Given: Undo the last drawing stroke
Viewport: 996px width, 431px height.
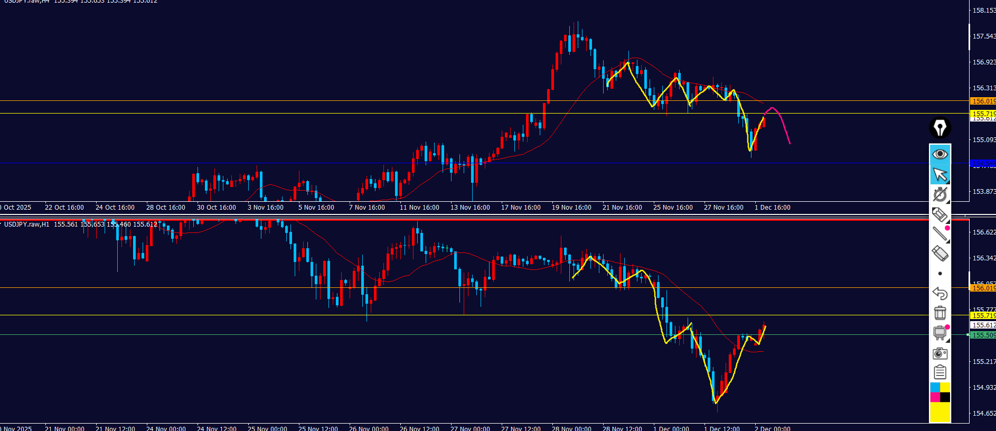Looking at the screenshot, I should point(940,293).
